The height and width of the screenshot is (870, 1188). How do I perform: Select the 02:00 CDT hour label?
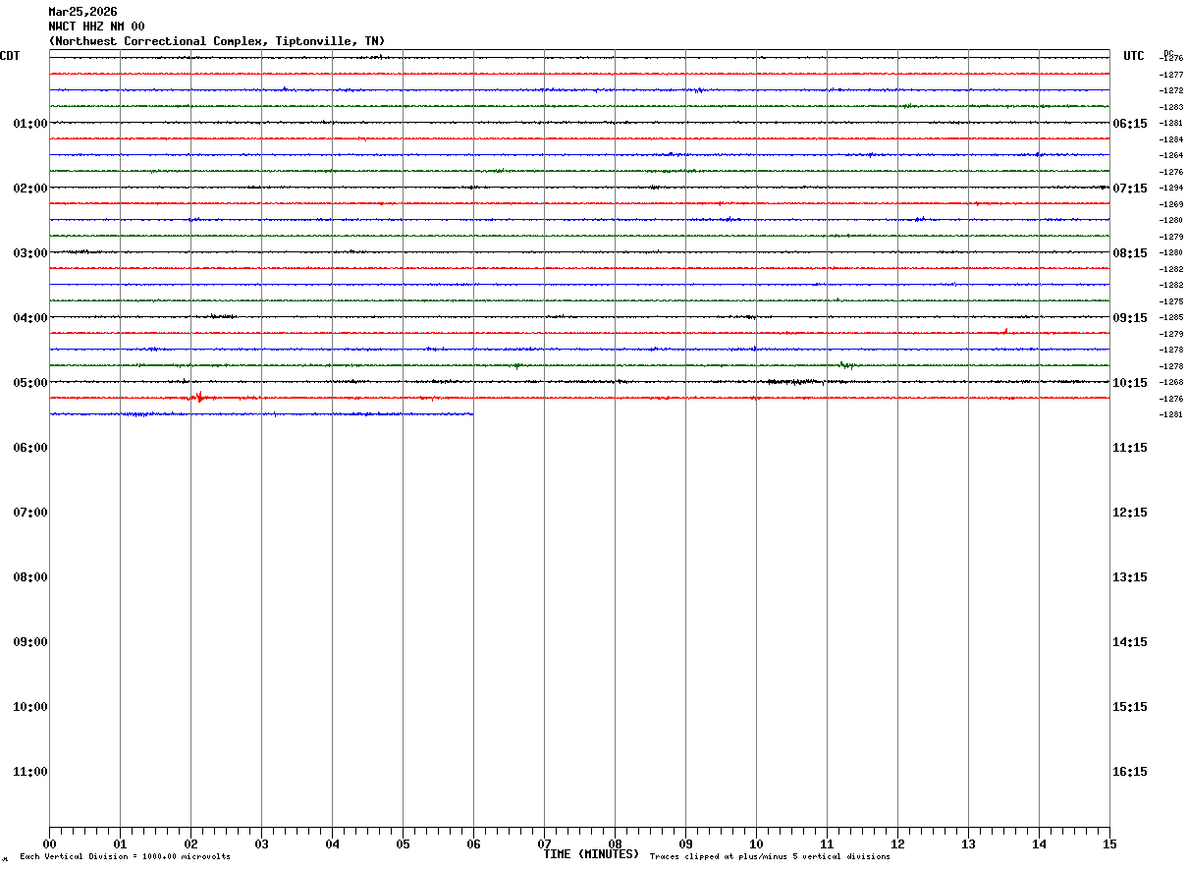click(30, 189)
